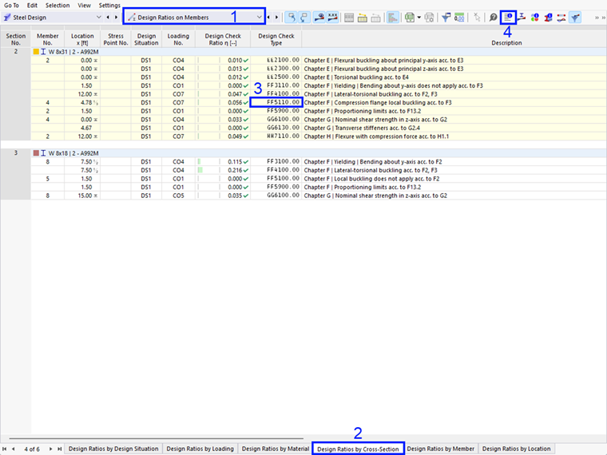Click the red swatch of W 8x18
This screenshot has height=455, width=607.
(x=36, y=152)
